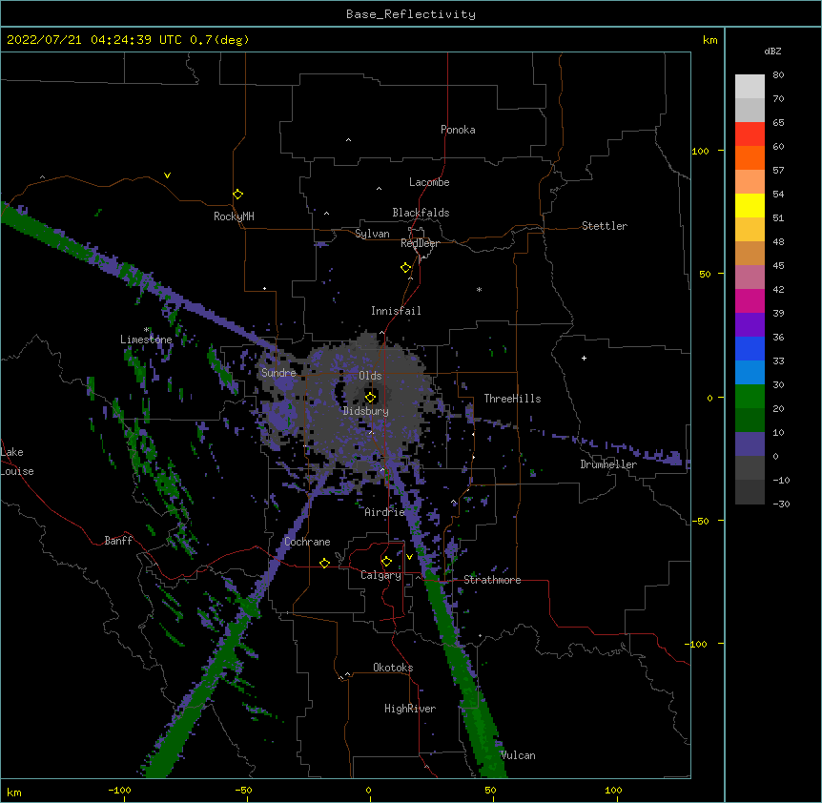822x803 pixels.
Task: Pick the bright green 20-30 dBZ swatch
Action: (750, 397)
